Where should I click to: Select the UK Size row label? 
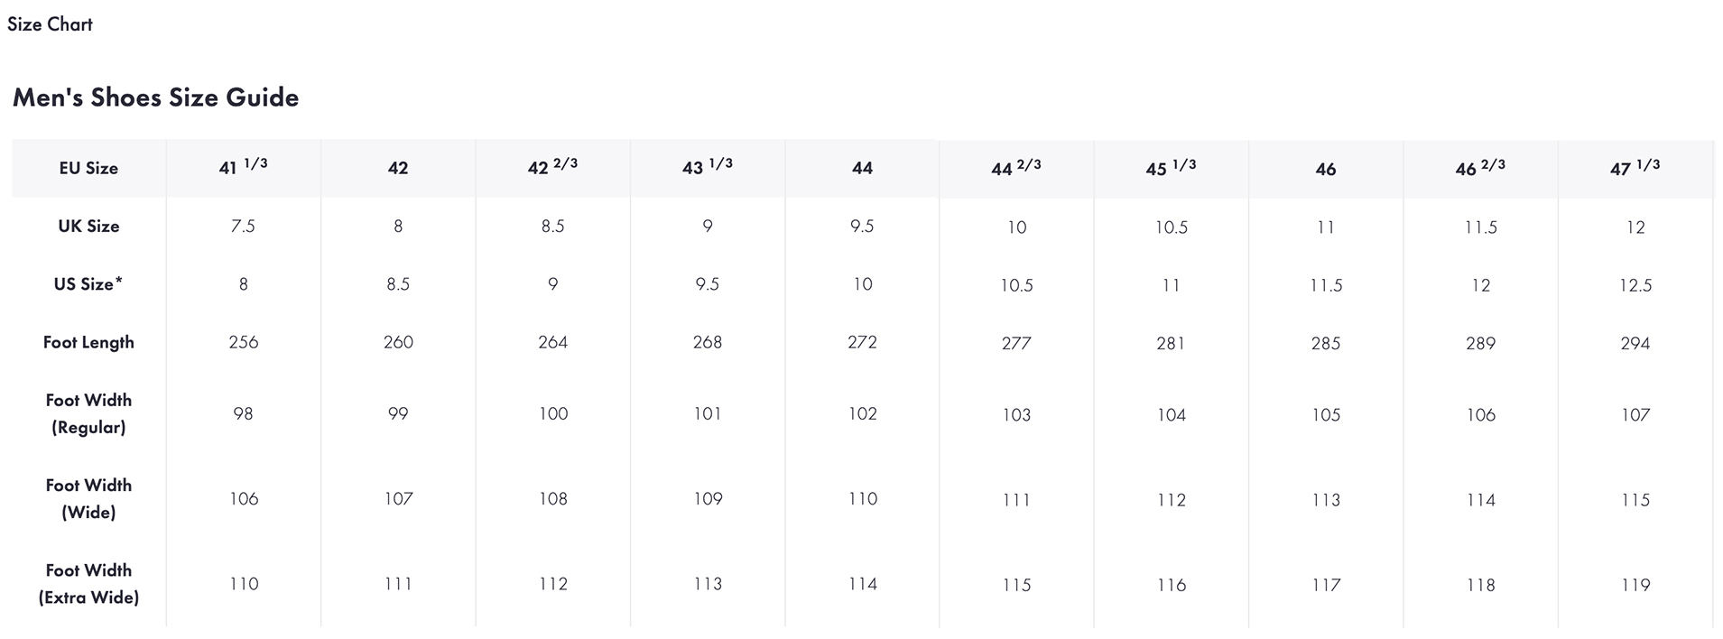pos(88,227)
